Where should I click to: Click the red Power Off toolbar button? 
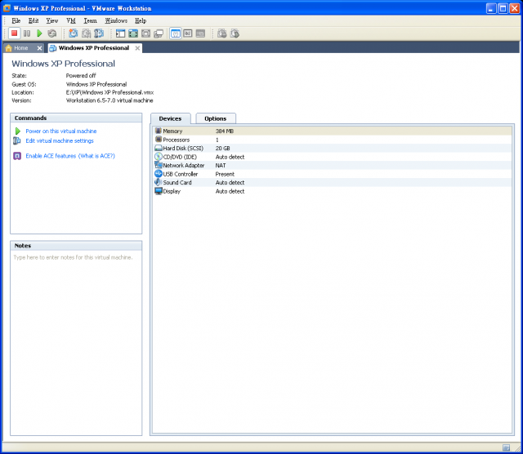click(x=14, y=33)
